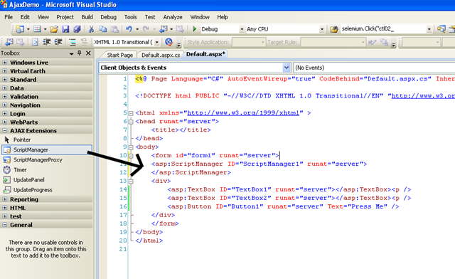The image size is (455, 279).
Task: Toggle auto-hide pin on Toolbox panel
Action: 80,53
